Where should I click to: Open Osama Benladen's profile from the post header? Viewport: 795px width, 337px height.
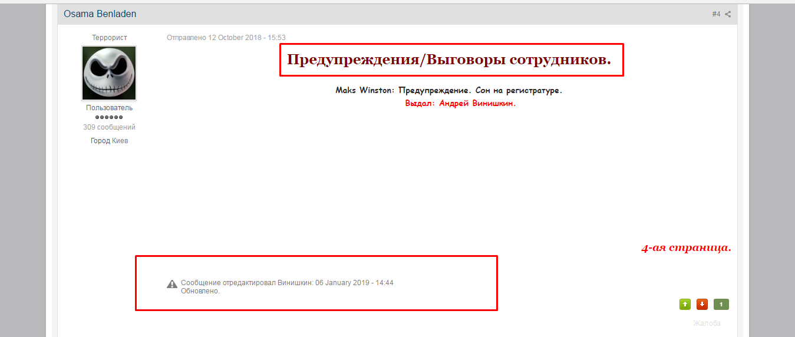click(x=100, y=14)
